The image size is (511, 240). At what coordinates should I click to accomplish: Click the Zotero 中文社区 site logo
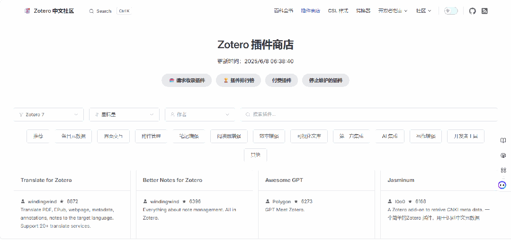pyautogui.click(x=27, y=11)
